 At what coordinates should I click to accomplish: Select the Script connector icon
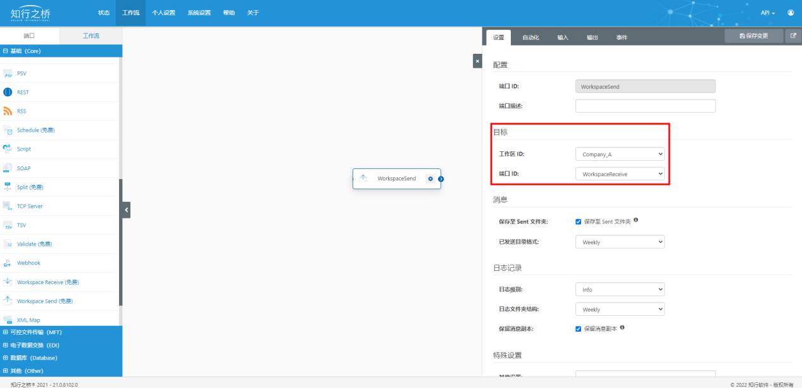[x=8, y=149]
